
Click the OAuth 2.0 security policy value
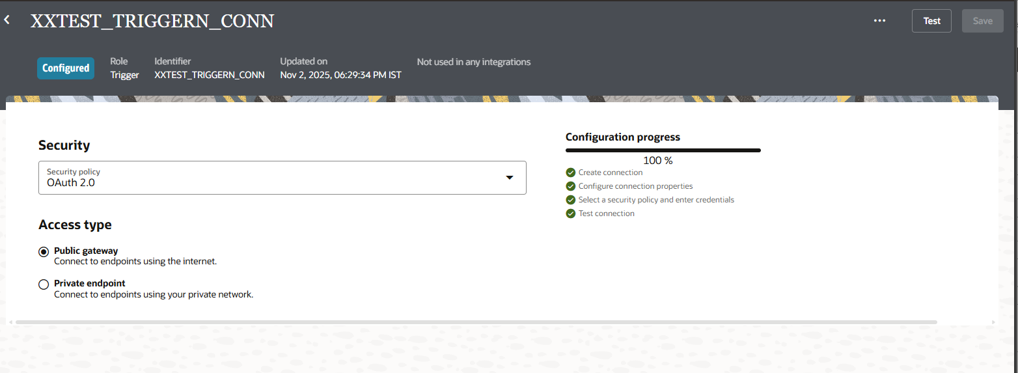(71, 183)
